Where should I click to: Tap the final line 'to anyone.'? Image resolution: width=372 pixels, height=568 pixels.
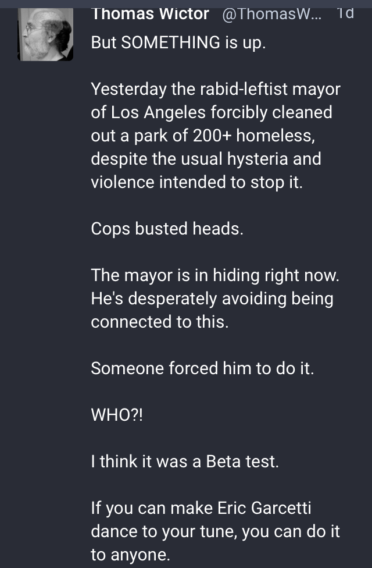coord(131,555)
